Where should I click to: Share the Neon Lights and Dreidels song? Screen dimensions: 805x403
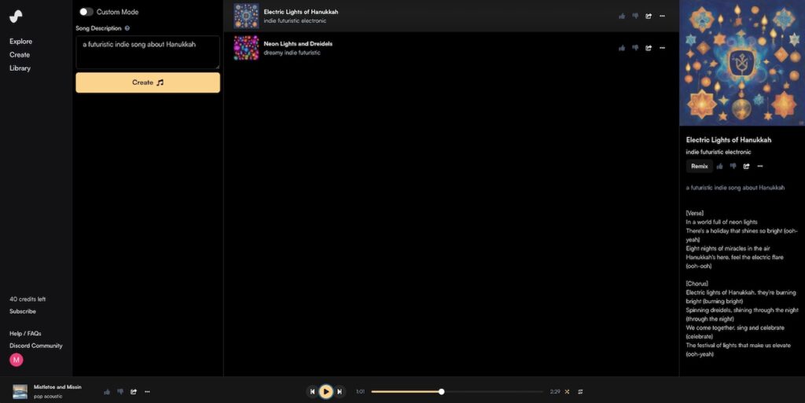tap(649, 48)
